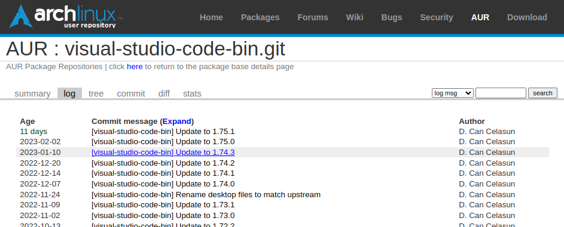Select AUR in top navigation
The height and width of the screenshot is (227, 564).
480,17
